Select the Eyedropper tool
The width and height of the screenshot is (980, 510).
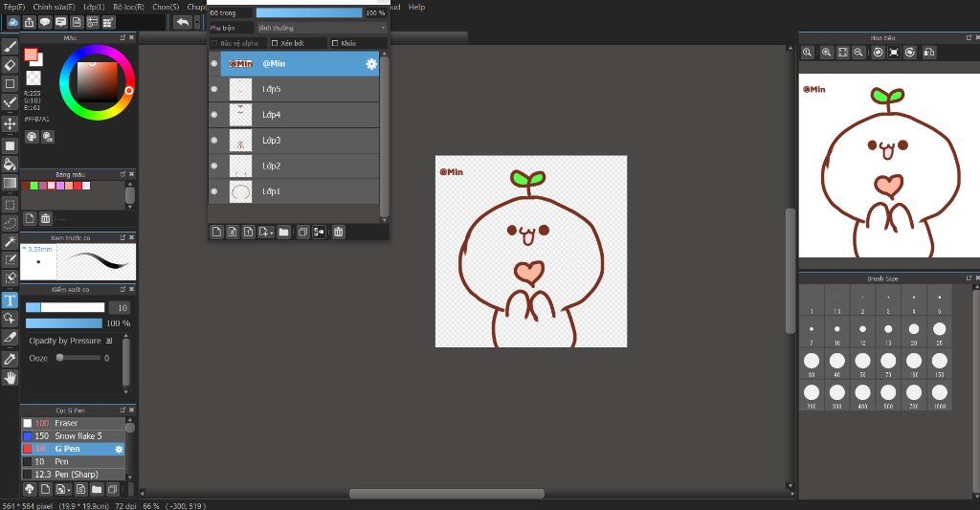tap(10, 359)
